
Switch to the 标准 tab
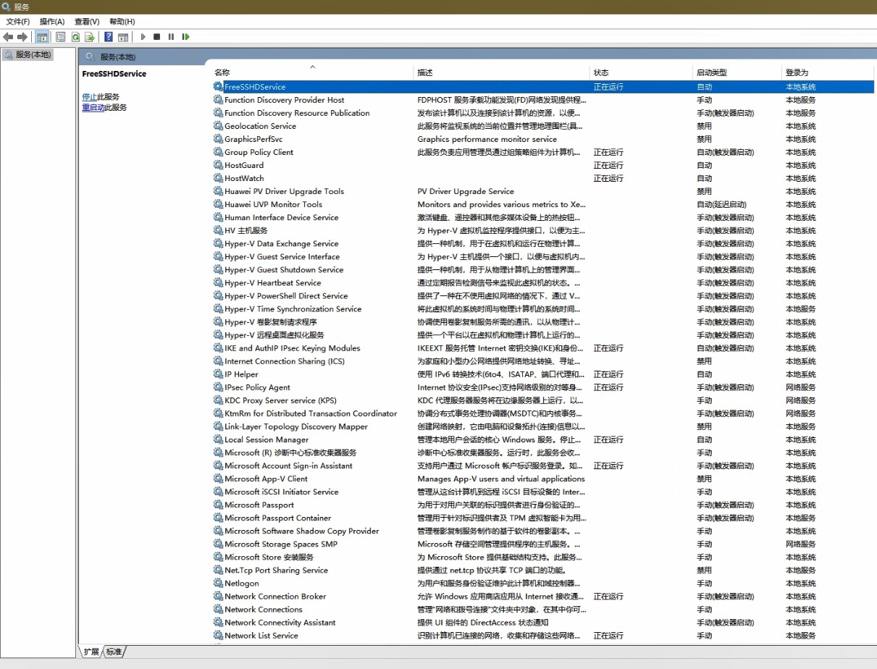(x=114, y=652)
